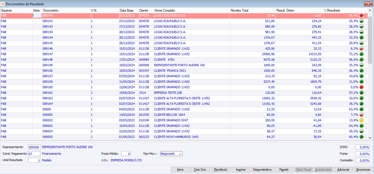Click the application icon in the title bar
Screen dimensions: 374x174
pos(3,4)
